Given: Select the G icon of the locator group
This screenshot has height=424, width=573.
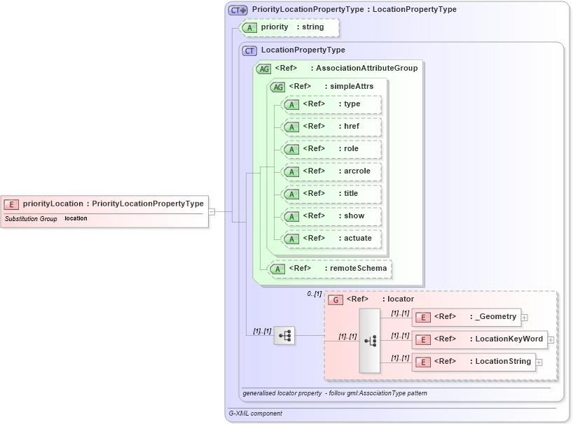Looking at the screenshot, I should coord(335,299).
